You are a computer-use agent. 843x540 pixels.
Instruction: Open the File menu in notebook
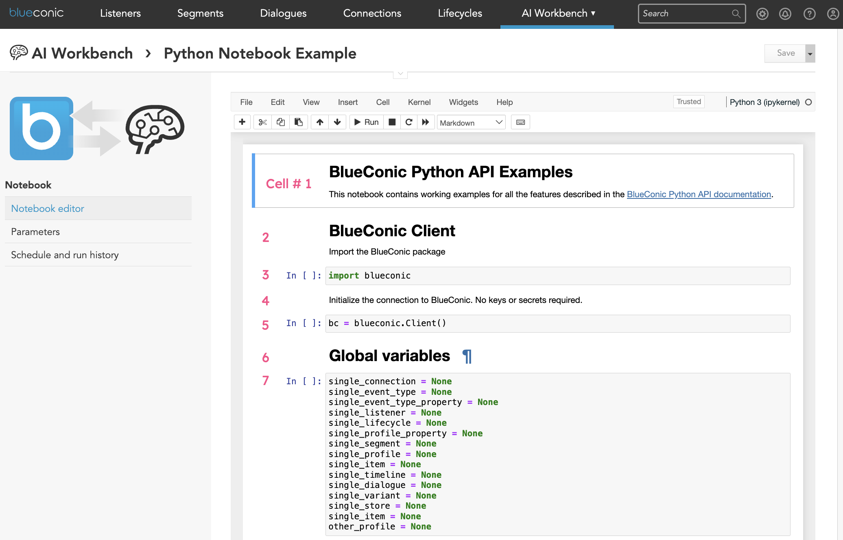point(246,102)
